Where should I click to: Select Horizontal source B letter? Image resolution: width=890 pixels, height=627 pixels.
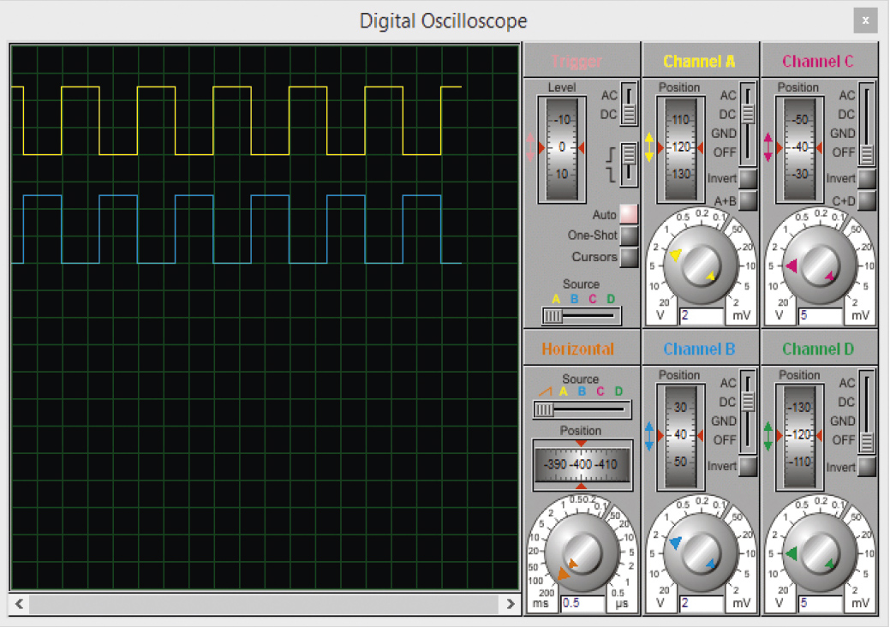(582, 391)
